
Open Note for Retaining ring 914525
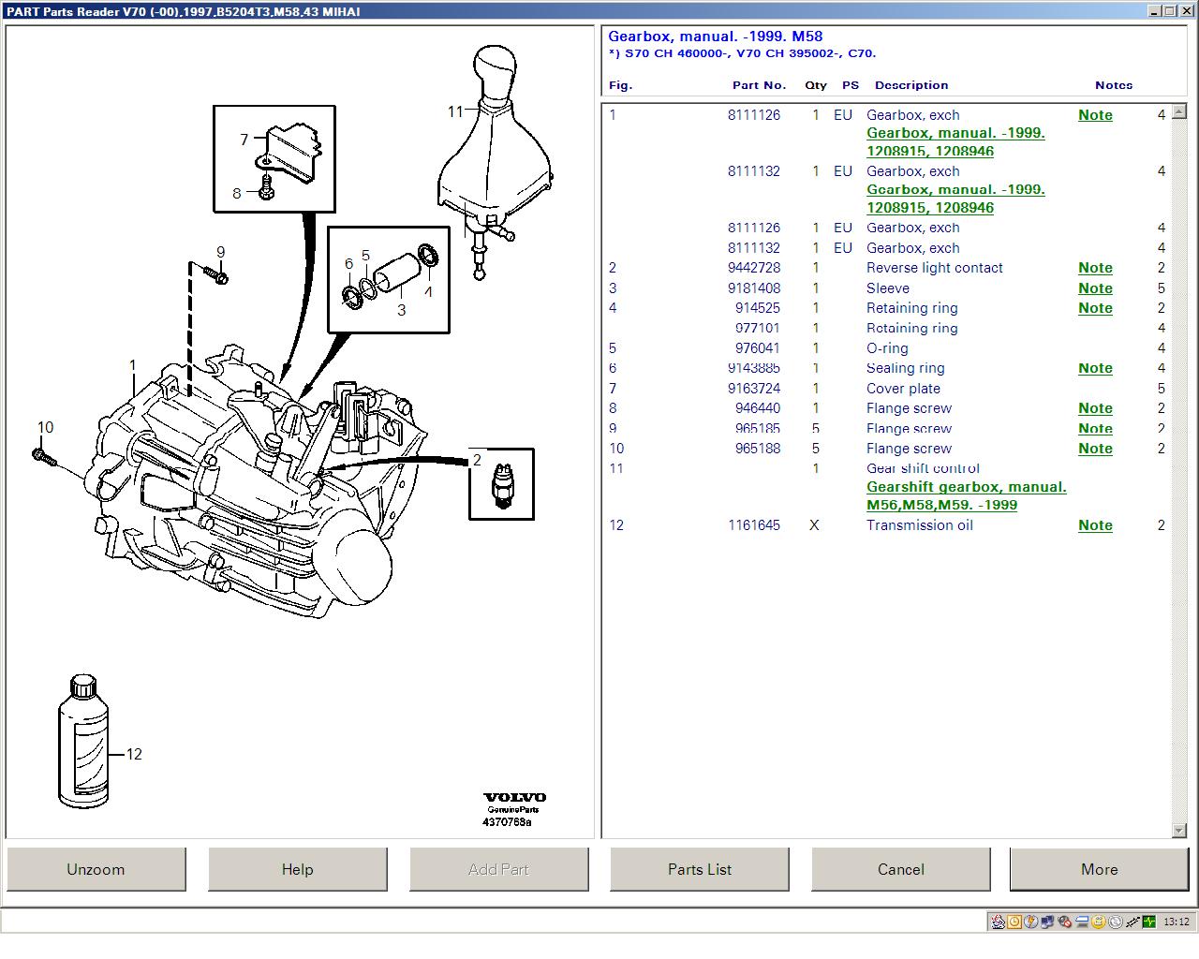(x=1095, y=308)
